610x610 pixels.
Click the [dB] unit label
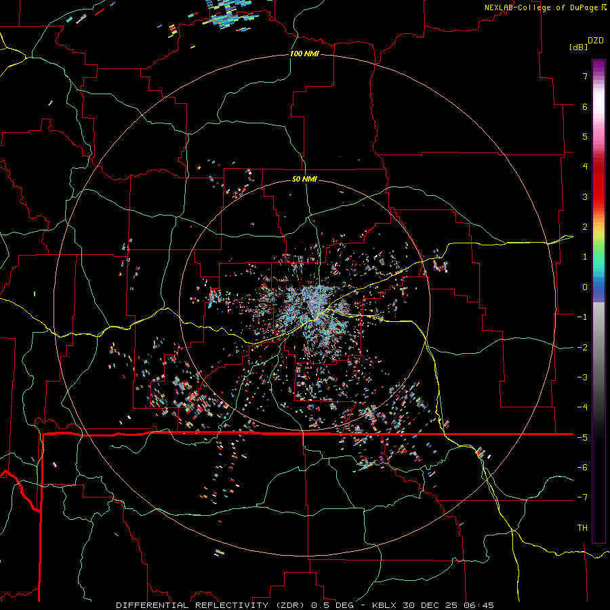[x=579, y=47]
